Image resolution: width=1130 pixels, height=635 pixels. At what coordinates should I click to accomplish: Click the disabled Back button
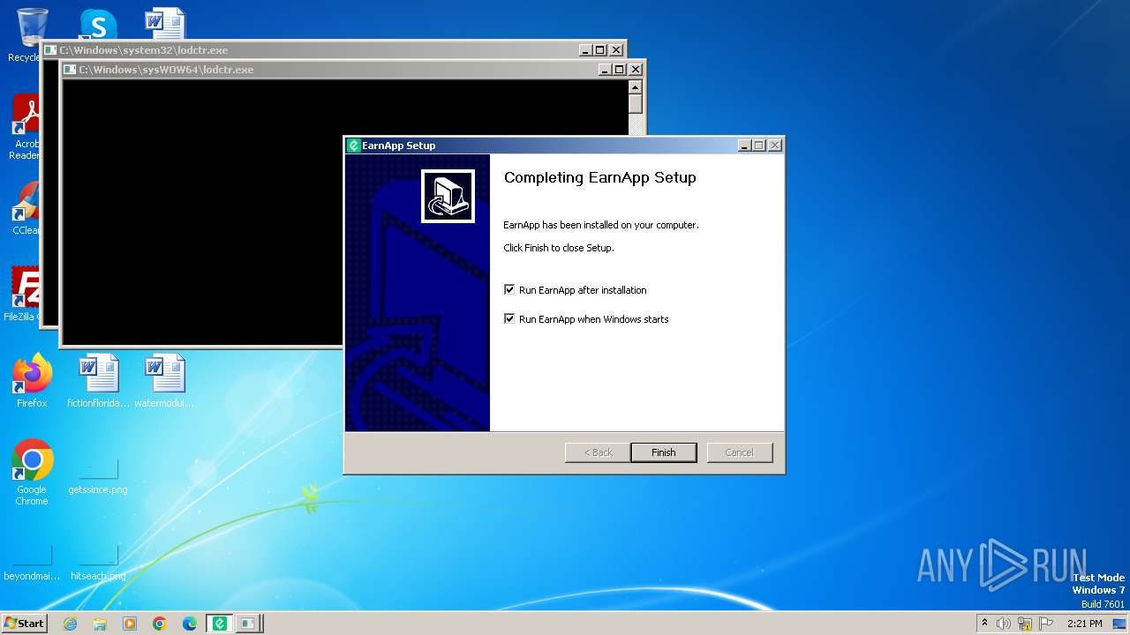click(598, 452)
